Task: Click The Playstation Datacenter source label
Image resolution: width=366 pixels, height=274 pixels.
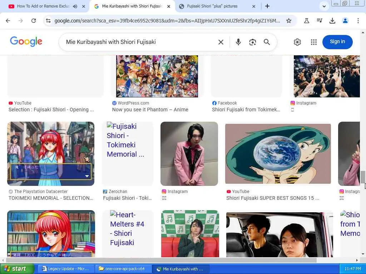Action: tap(41, 192)
